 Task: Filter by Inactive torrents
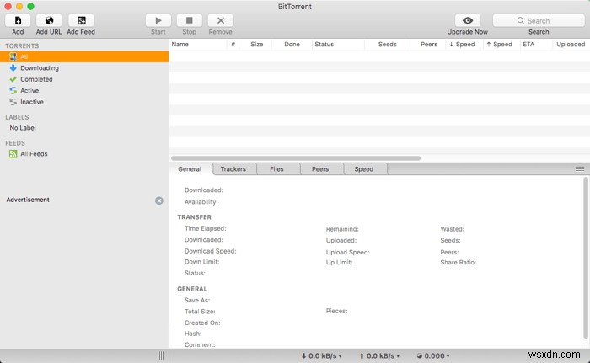32,102
